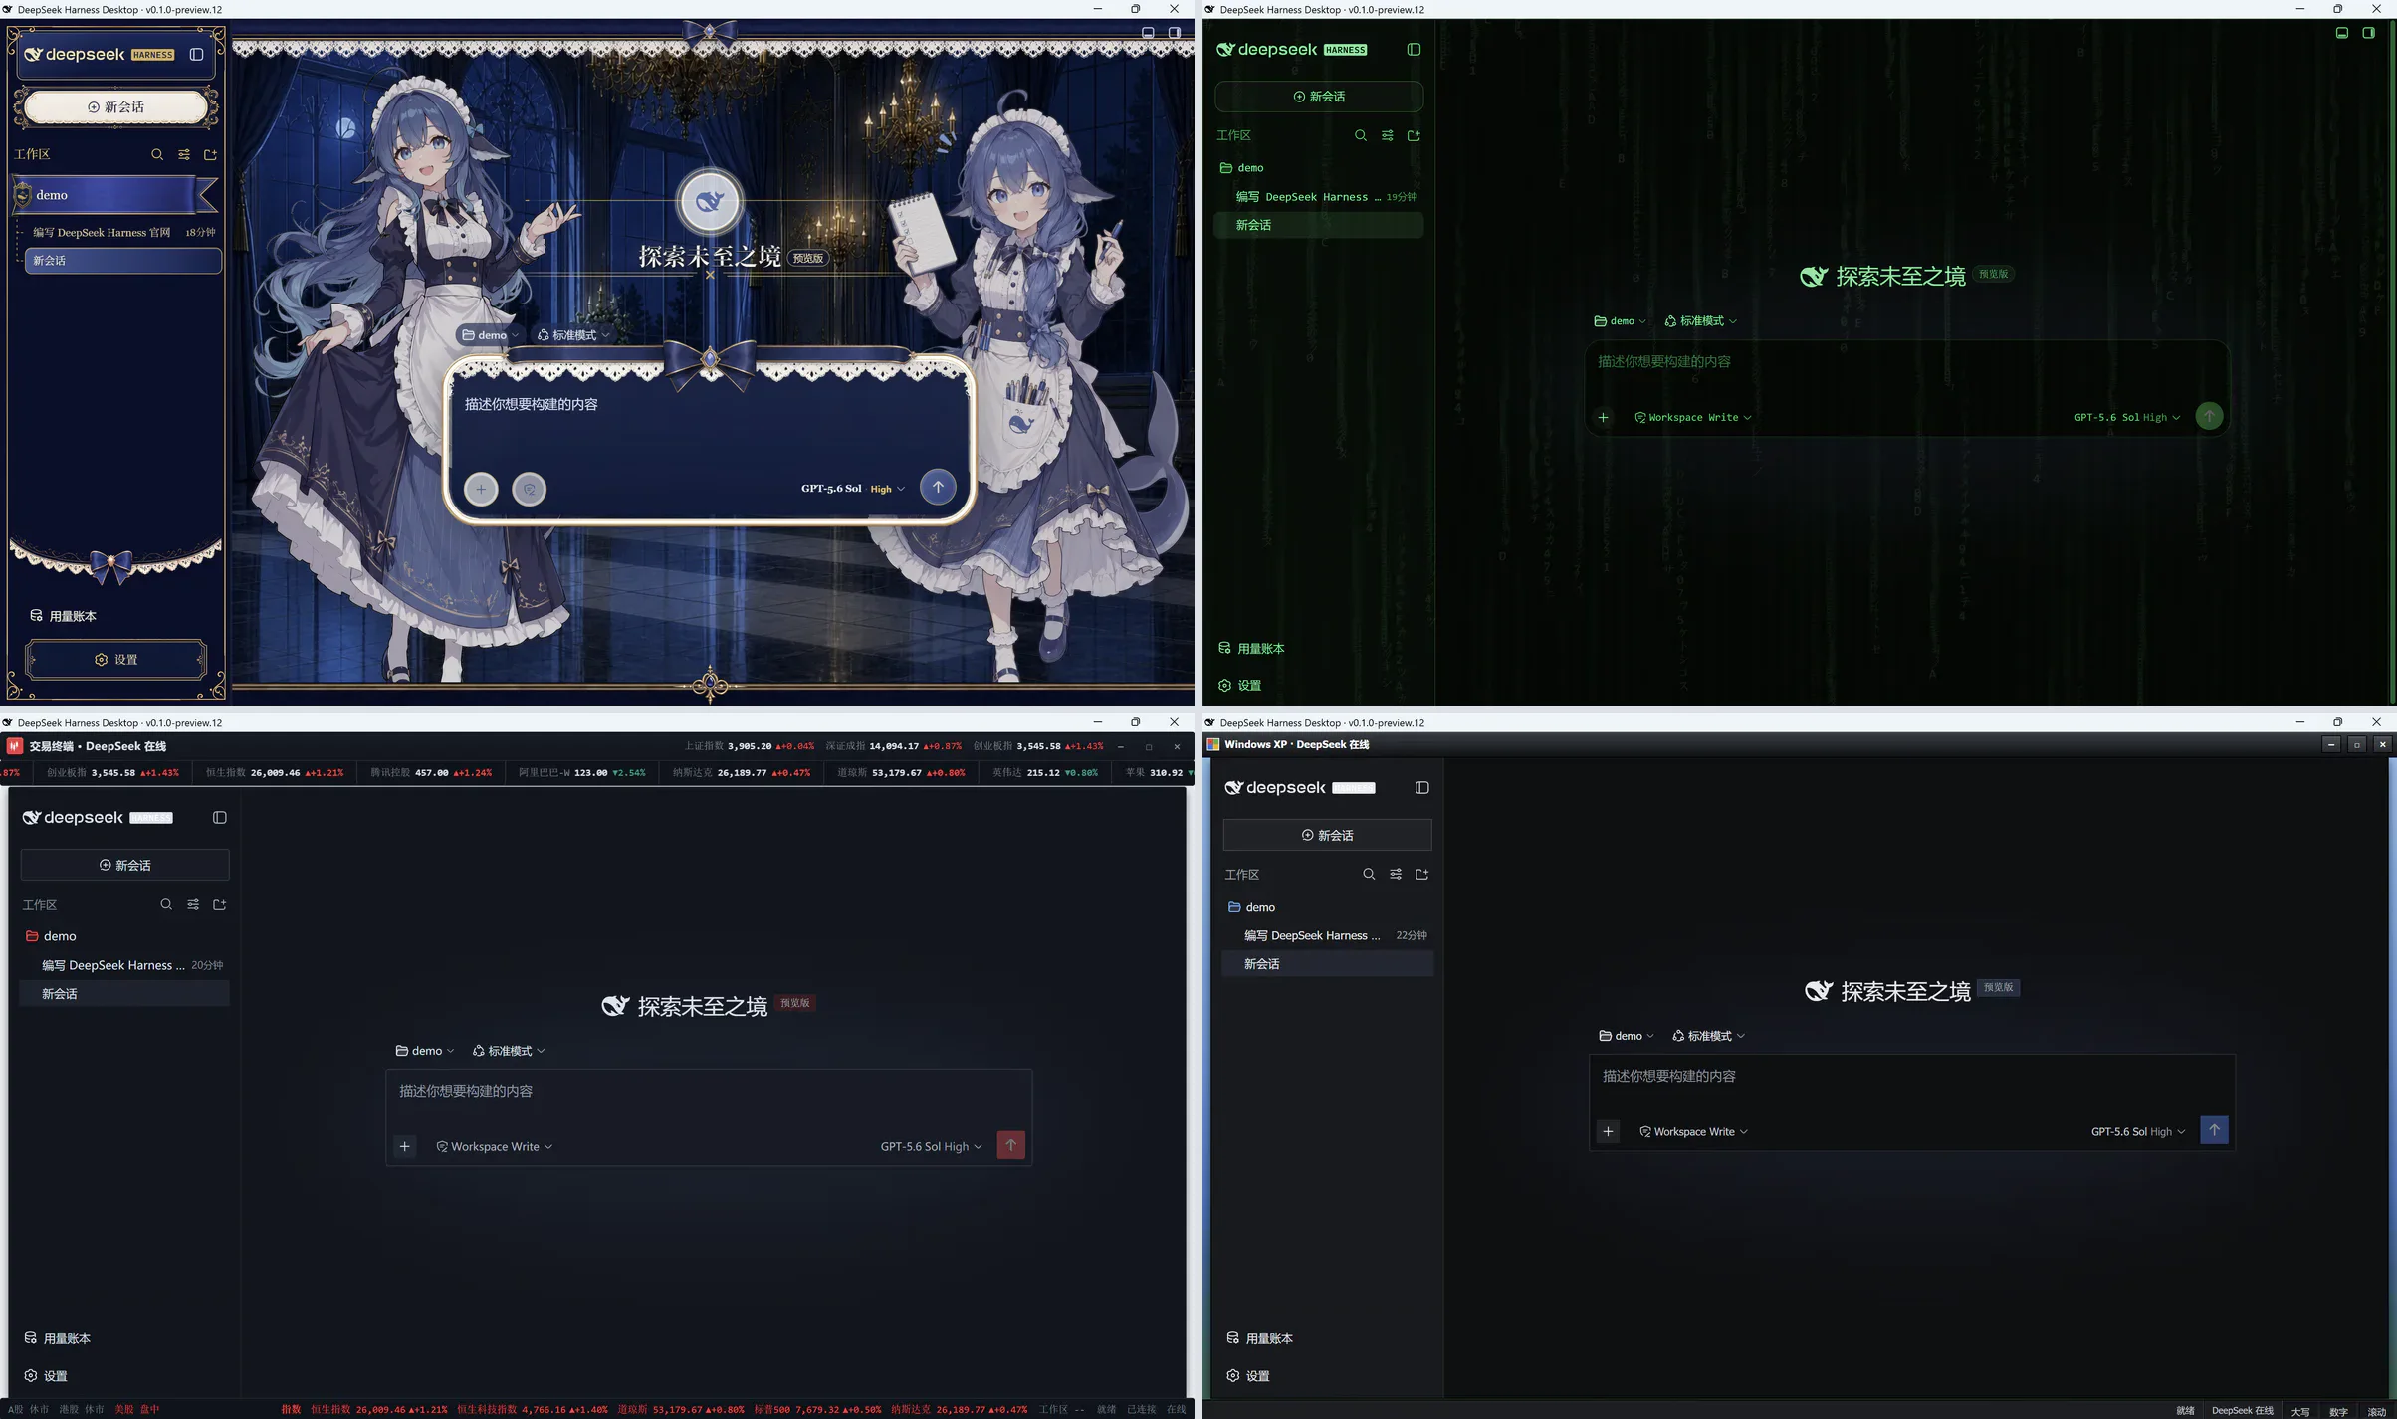2397x1419 pixels.
Task: Click the blue send arrow in Windows XP window
Action: 2214,1130
